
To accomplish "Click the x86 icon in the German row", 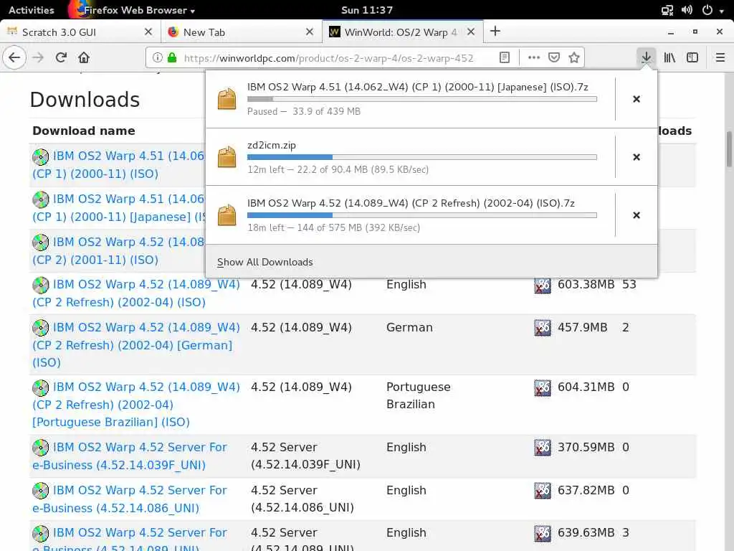I will [543, 327].
